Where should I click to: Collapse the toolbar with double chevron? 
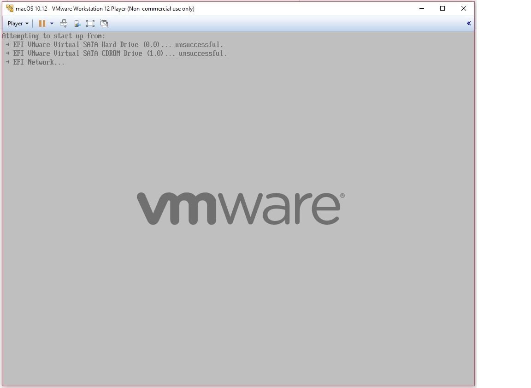(469, 24)
